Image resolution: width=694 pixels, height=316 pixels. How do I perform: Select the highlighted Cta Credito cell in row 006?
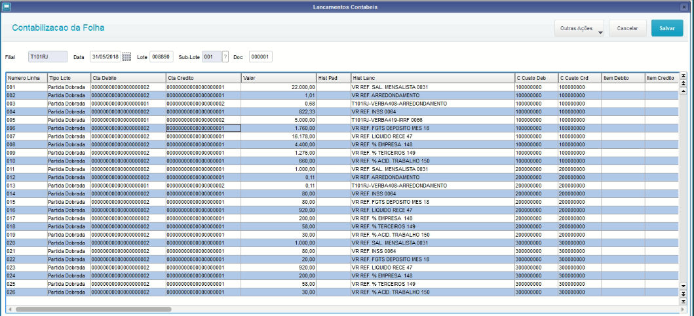[204, 128]
